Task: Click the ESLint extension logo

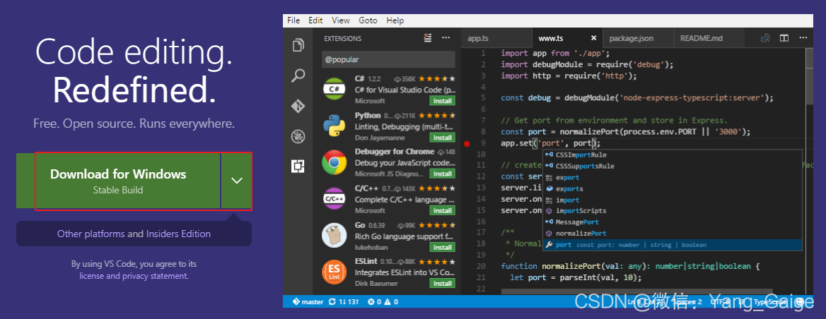Action: tap(335, 272)
